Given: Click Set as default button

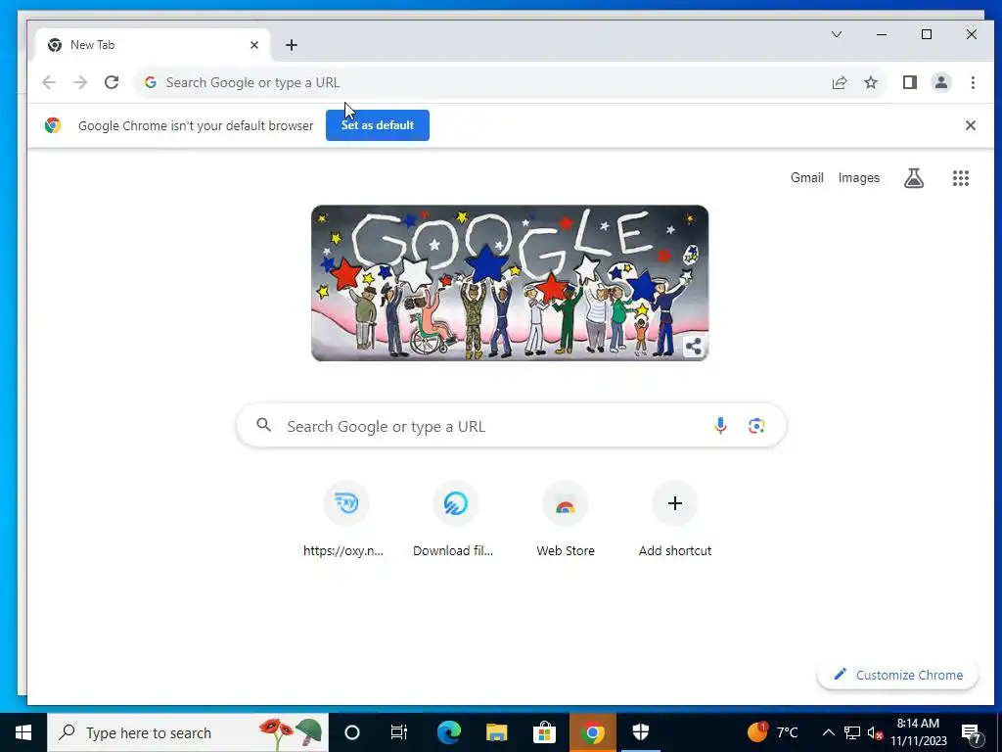Looking at the screenshot, I should [x=378, y=125].
